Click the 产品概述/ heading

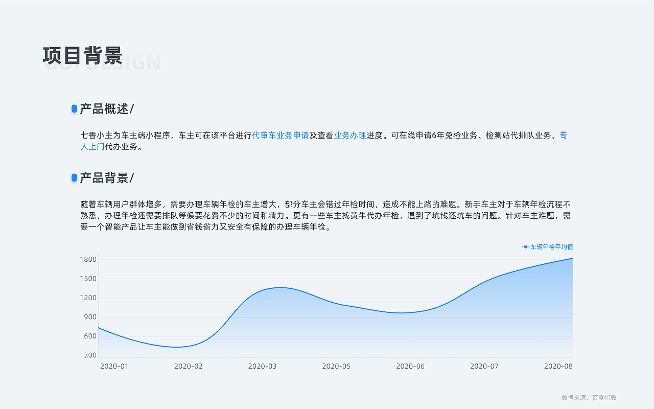pyautogui.click(x=107, y=109)
